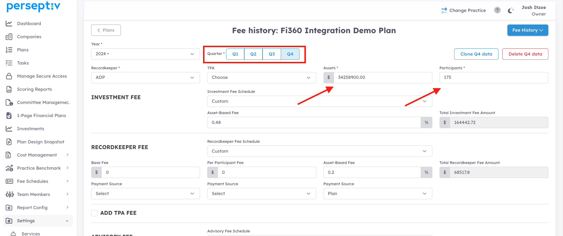The height and width of the screenshot is (236, 563).
Task: Click the help question mark icon
Action: pos(497,10)
